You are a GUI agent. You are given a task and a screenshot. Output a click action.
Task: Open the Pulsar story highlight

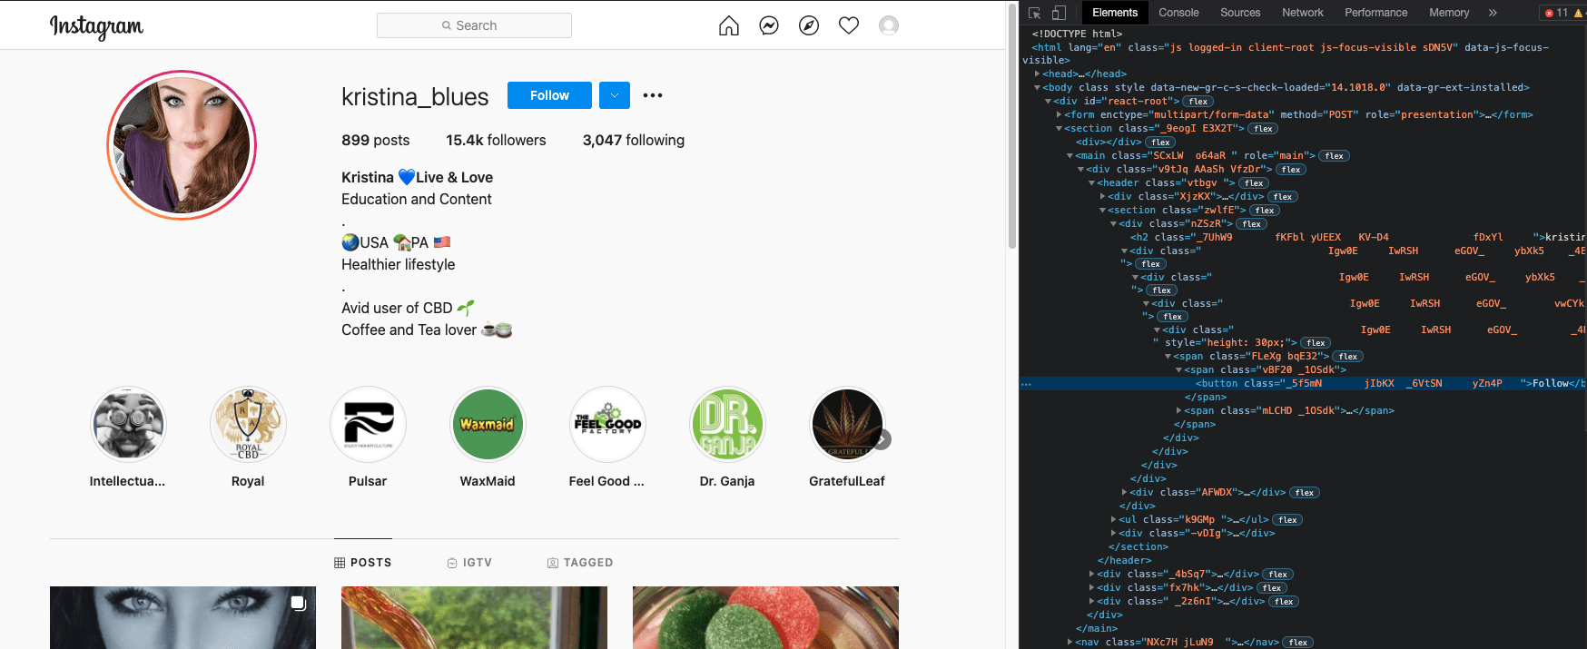coord(368,424)
